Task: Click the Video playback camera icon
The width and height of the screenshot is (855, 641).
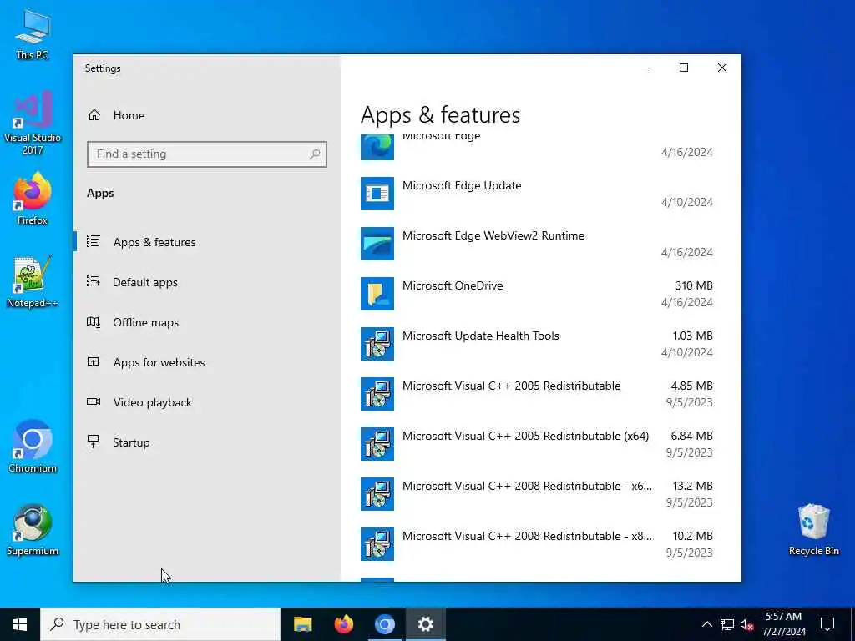Action: click(x=94, y=401)
